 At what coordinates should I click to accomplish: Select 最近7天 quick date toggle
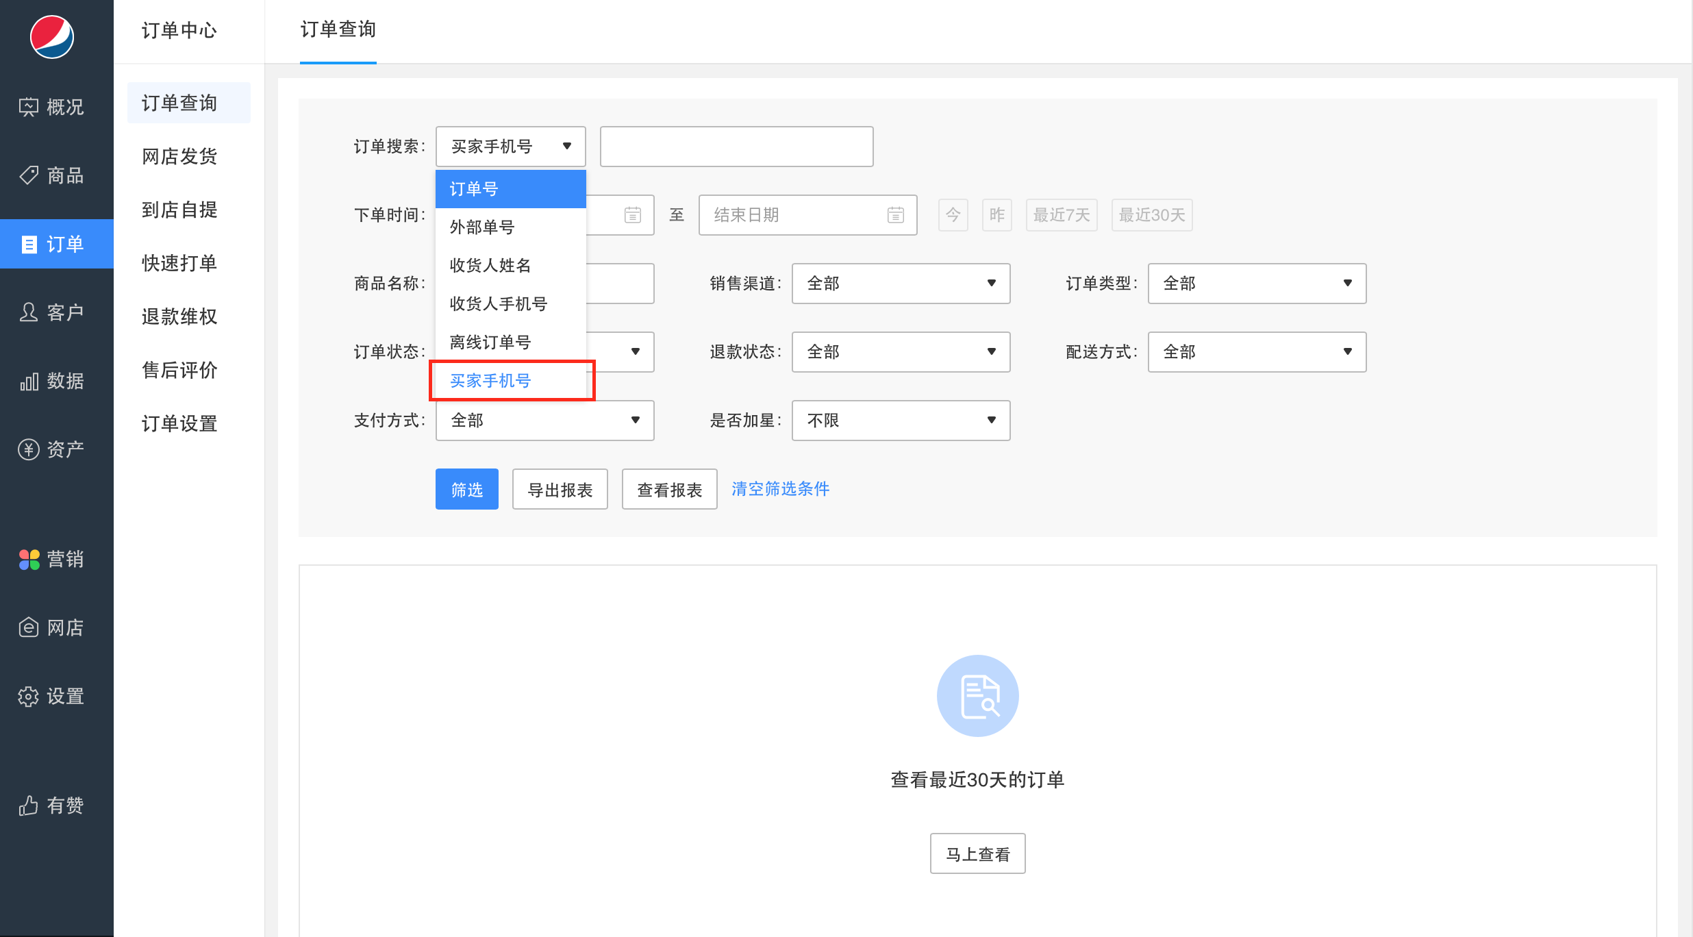click(x=1062, y=215)
